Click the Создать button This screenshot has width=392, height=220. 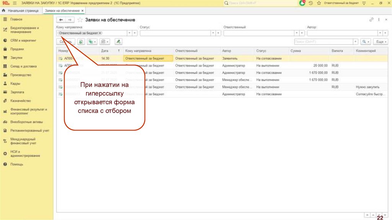65,41
